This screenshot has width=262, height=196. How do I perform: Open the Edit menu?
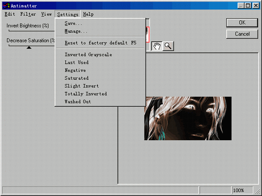(x=10, y=14)
